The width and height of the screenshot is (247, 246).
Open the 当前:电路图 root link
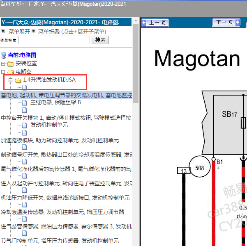[22, 55]
